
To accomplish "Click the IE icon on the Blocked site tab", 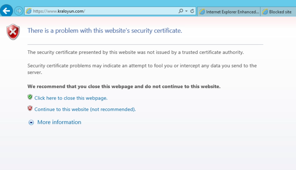I will click(265, 12).
